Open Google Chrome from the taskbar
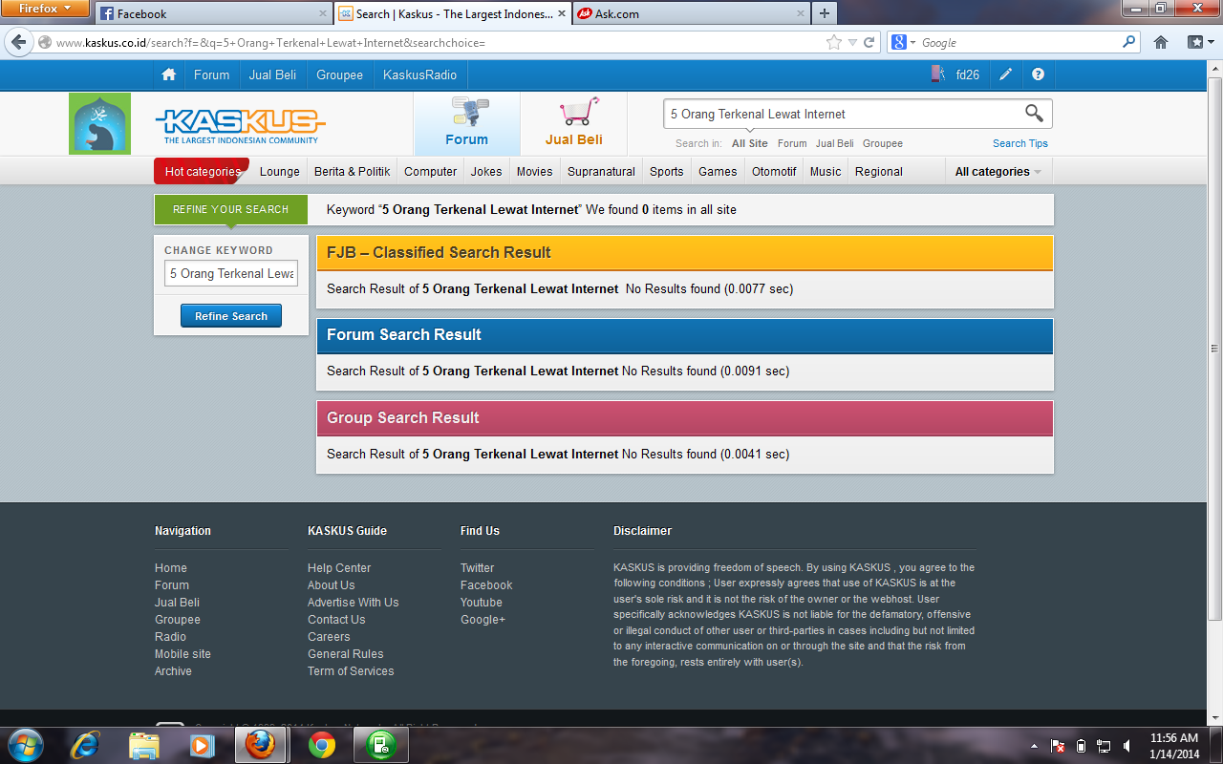Screen dimensions: 1223x764 point(322,745)
